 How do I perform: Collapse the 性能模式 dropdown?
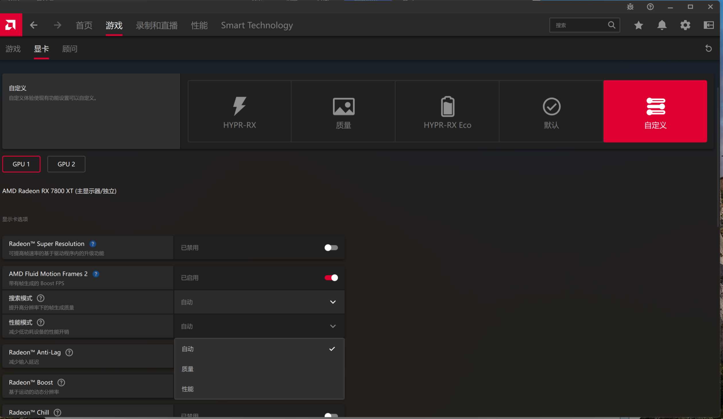[259, 326]
